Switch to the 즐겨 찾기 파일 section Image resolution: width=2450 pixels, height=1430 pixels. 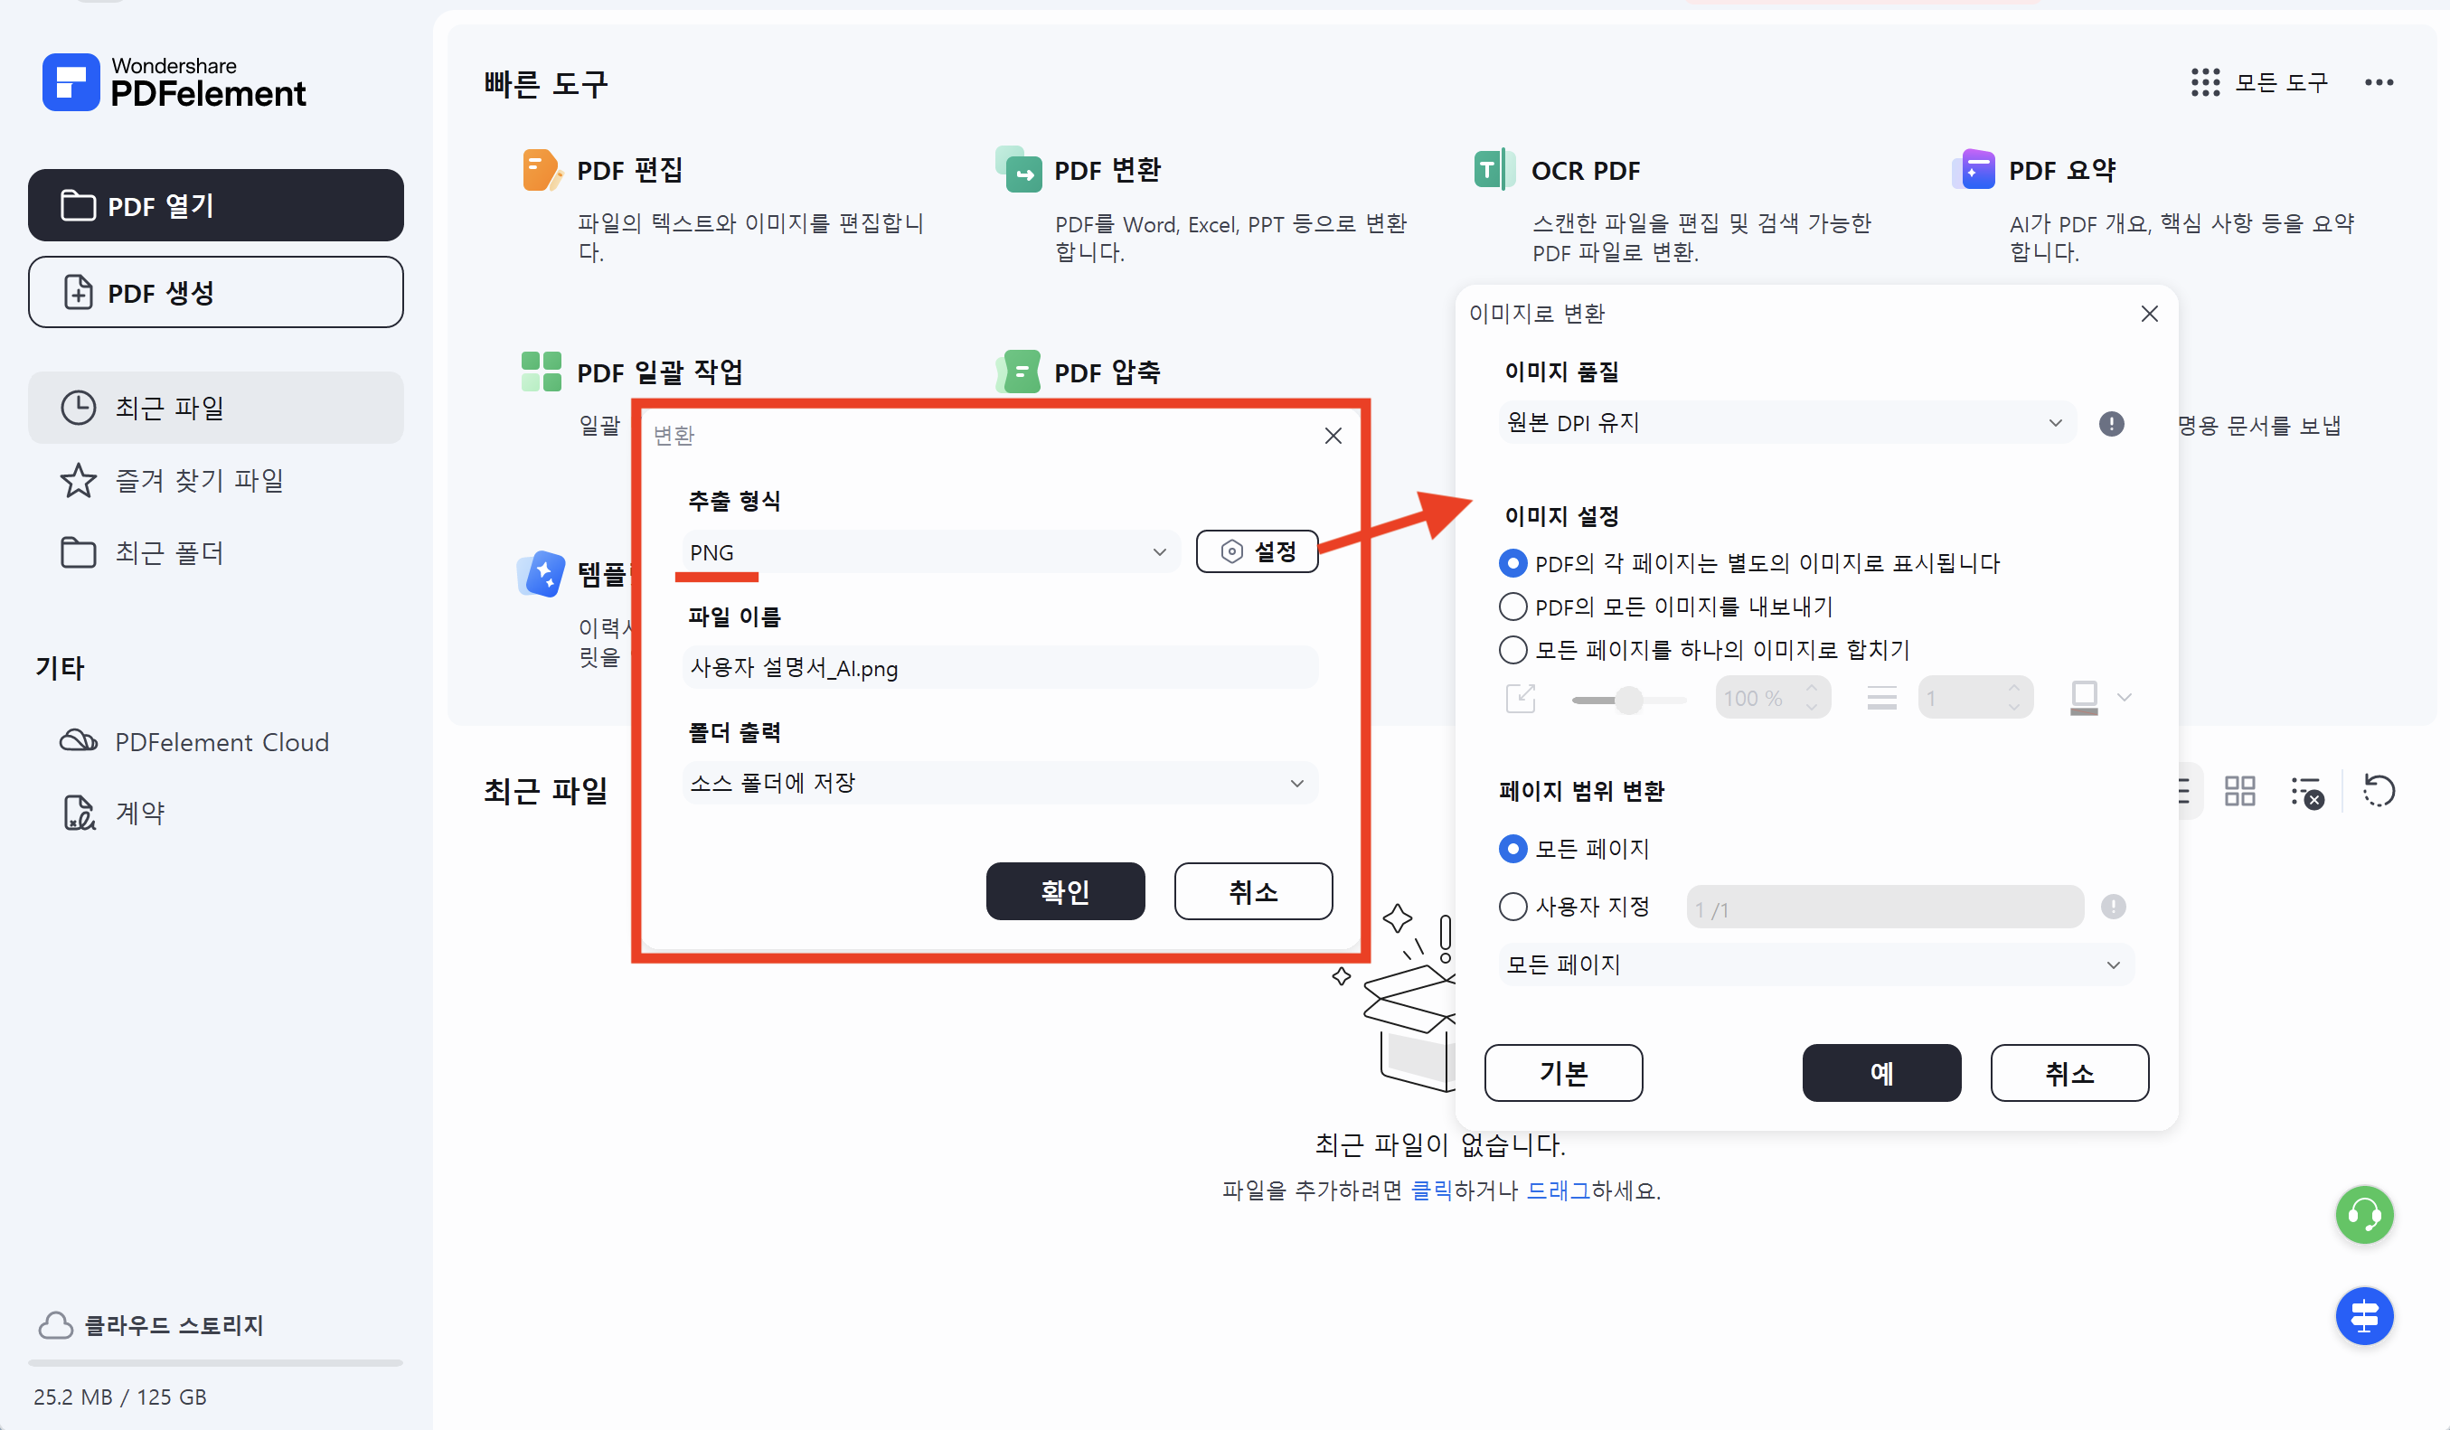tap(199, 479)
